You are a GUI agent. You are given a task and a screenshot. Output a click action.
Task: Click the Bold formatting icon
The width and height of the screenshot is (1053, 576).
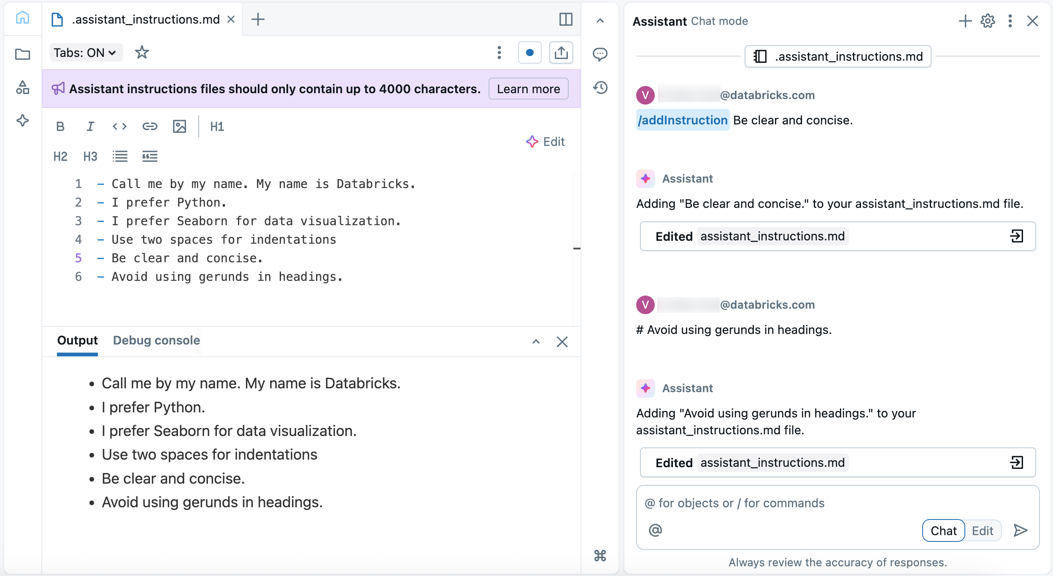tap(60, 127)
